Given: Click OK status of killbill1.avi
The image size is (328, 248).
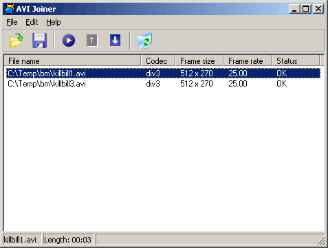Looking at the screenshot, I should coord(282,74).
